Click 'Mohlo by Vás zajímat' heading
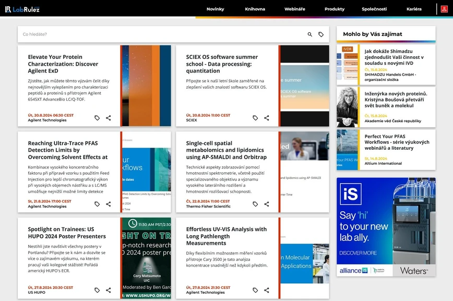The width and height of the screenshot is (453, 301). pyautogui.click(x=373, y=34)
